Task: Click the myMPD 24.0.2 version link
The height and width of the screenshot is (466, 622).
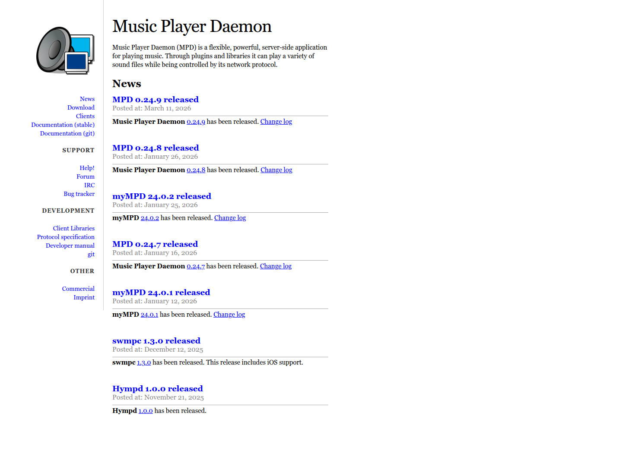Action: [x=150, y=218]
